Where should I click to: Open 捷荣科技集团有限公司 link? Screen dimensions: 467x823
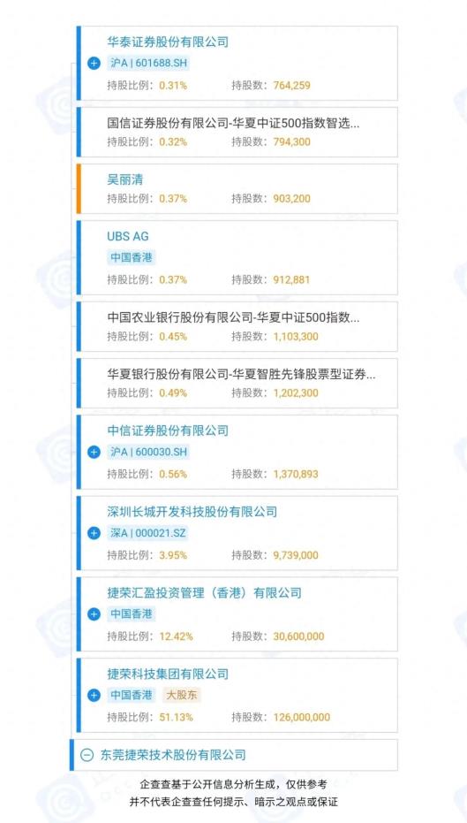point(168,674)
